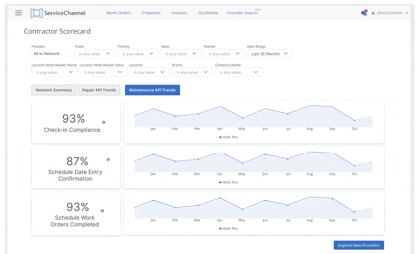
Task: Click the Explore New Providers button
Action: [x=359, y=245]
